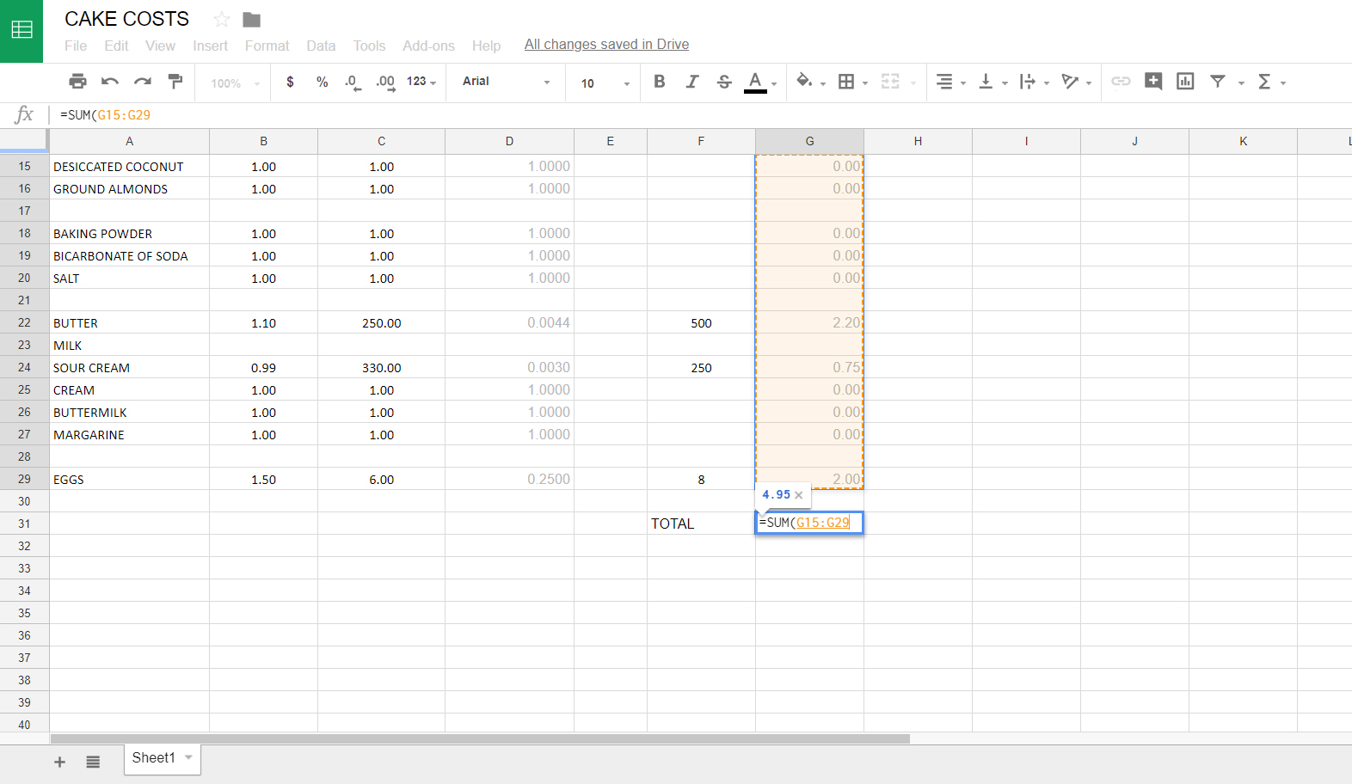Open the View menu
This screenshot has height=784, width=1352.
tap(160, 46)
